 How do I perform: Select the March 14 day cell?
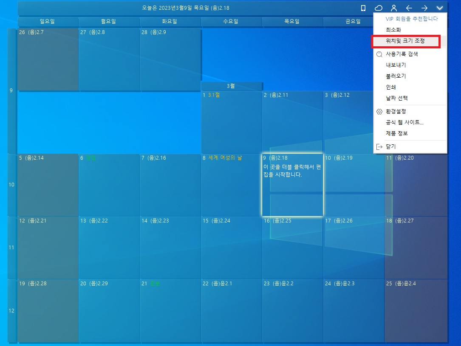pos(170,248)
